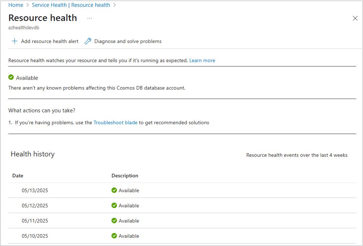Click the green Available status checkmark icon
363x246 pixels.
[11, 77]
